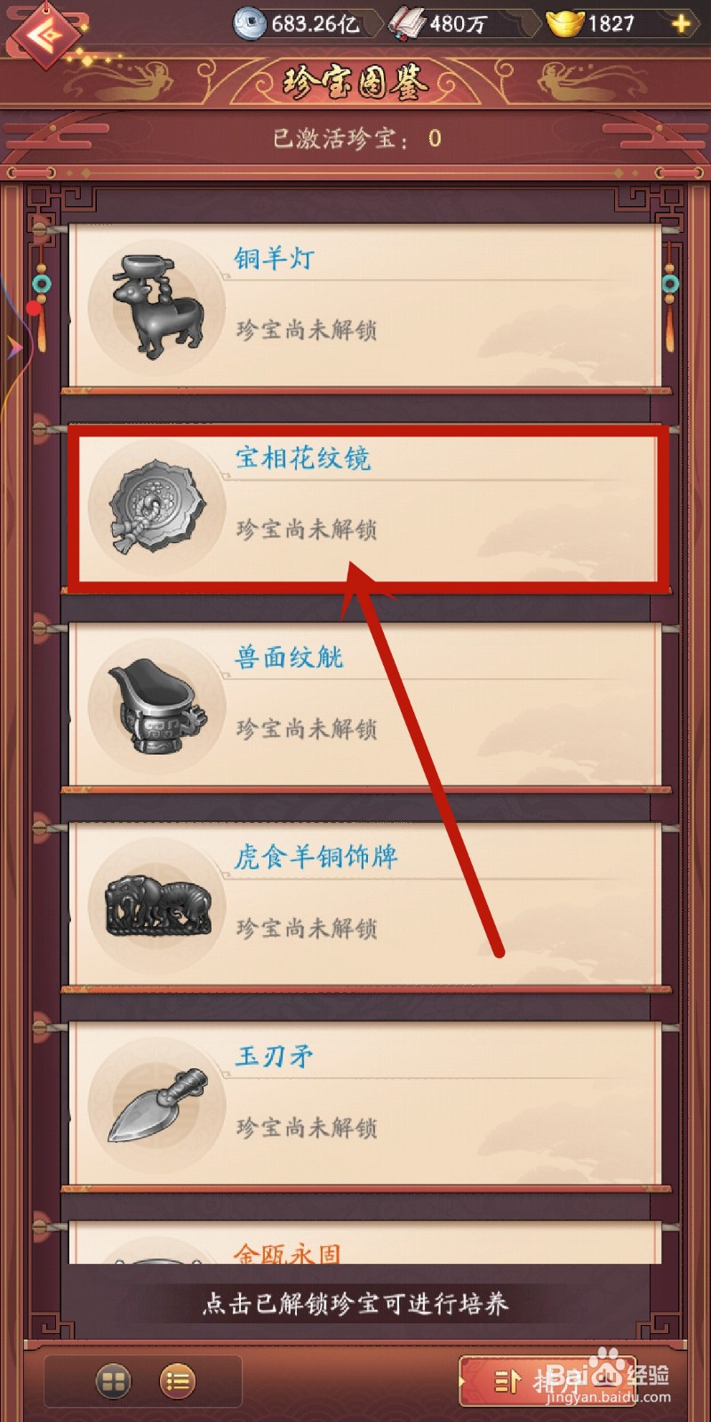Tap the gold ingot 1827 icon
This screenshot has width=711, height=1422.
click(x=564, y=23)
